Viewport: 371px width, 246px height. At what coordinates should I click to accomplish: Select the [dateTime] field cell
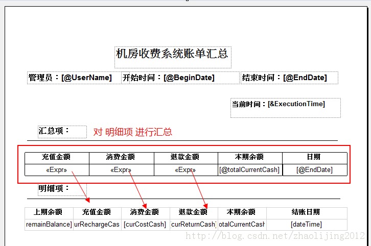(x=307, y=225)
